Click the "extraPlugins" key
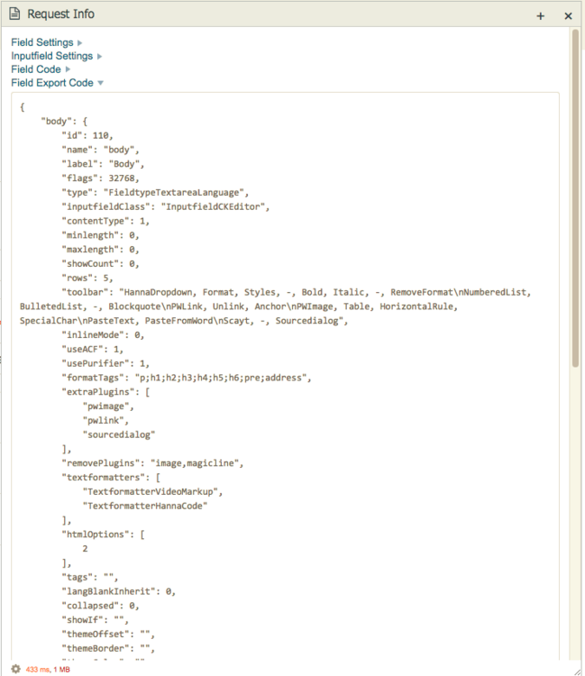585x676 pixels. point(98,391)
